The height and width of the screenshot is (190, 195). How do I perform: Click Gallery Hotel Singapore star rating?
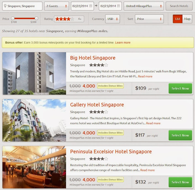(99, 112)
